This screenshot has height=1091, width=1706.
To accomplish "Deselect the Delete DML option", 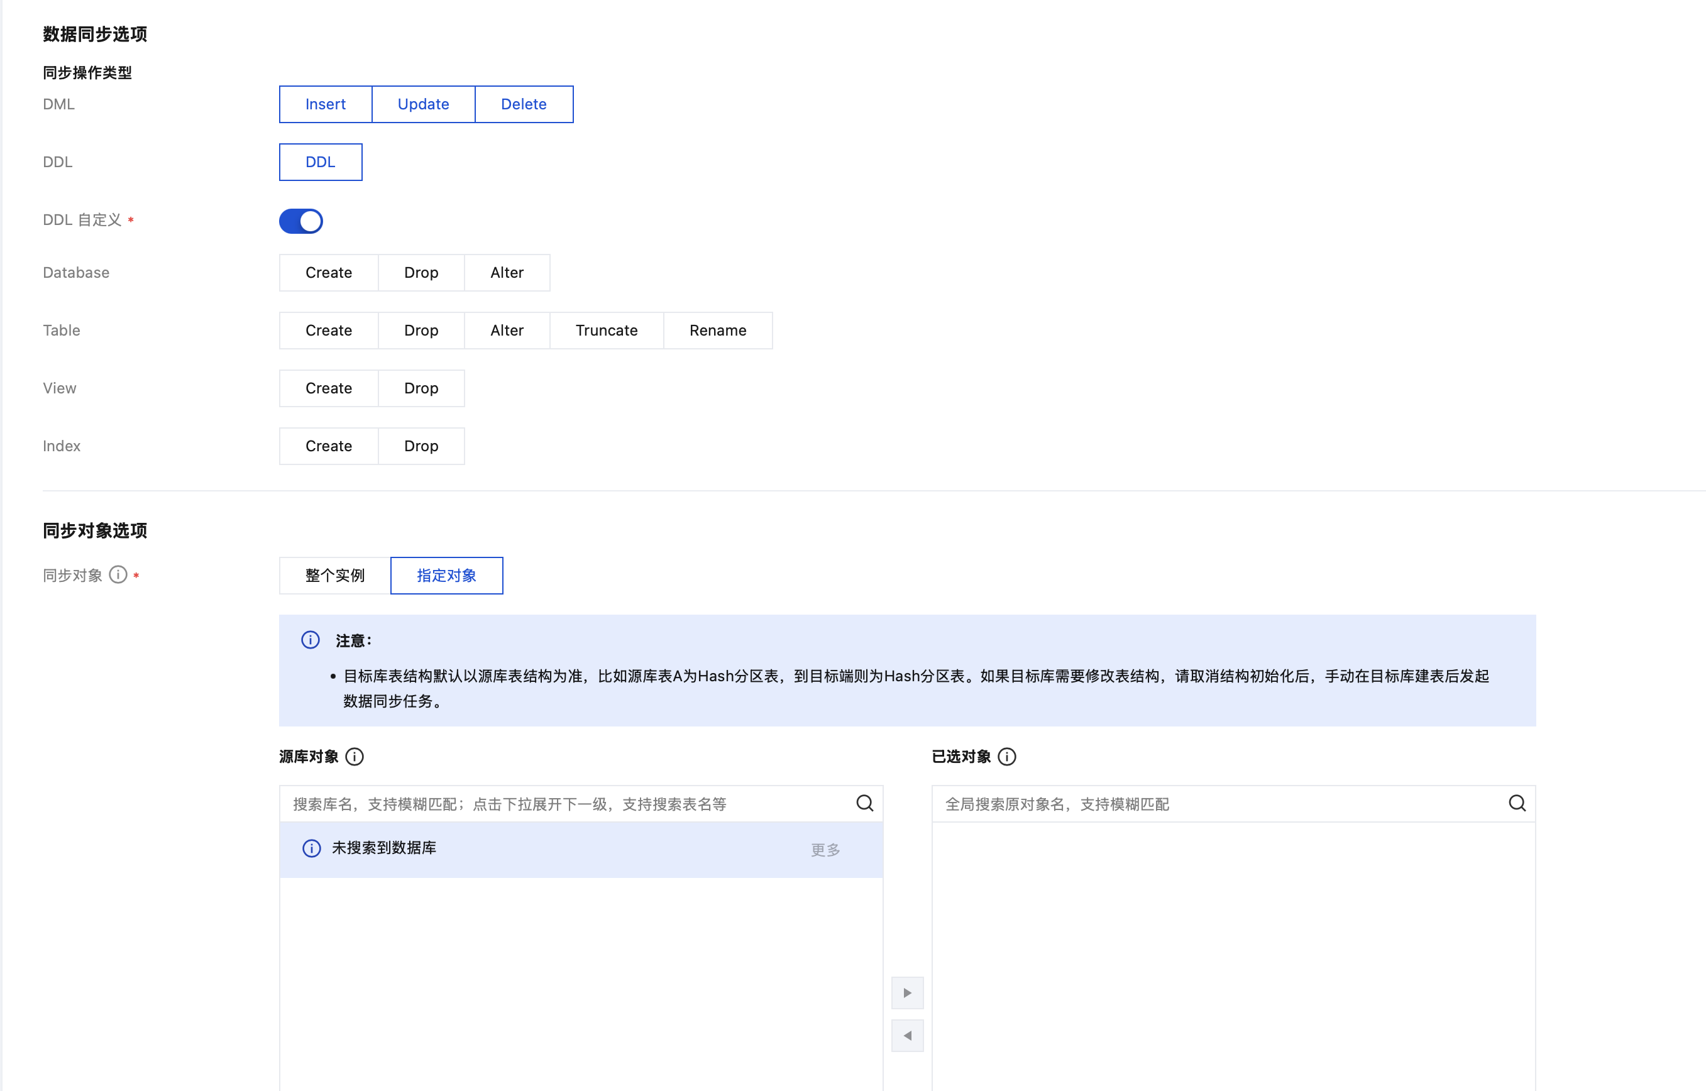I will [x=524, y=104].
